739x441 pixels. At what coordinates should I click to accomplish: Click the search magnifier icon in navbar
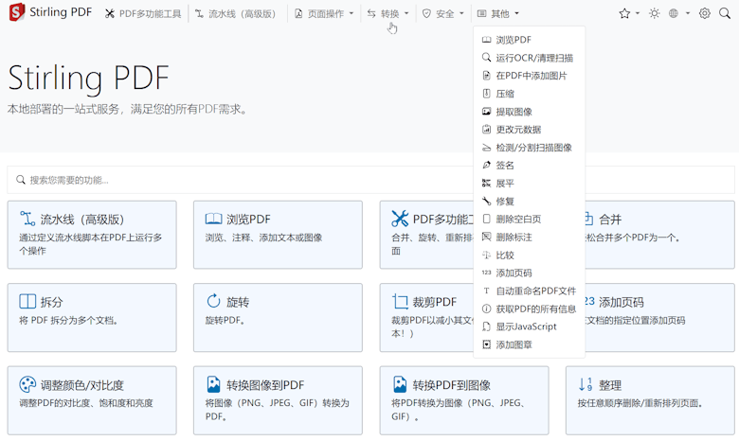(725, 13)
